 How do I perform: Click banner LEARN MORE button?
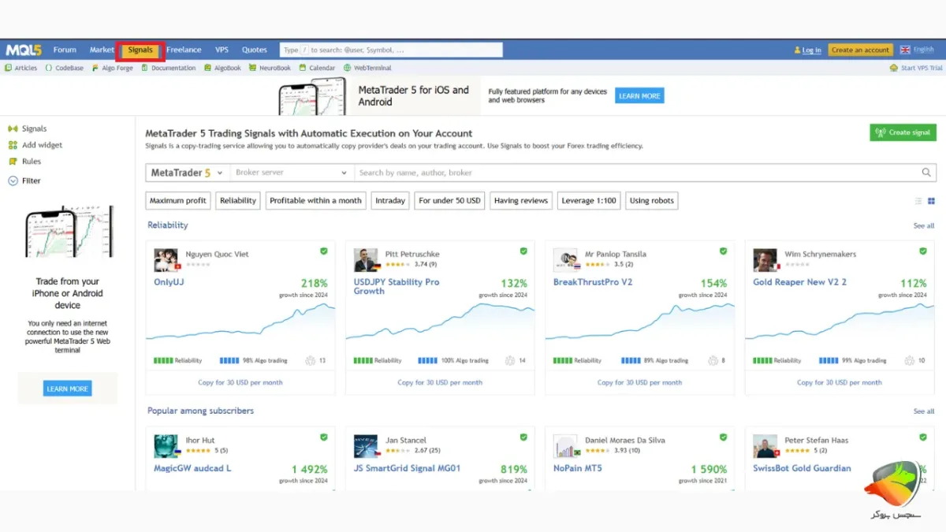coord(639,96)
